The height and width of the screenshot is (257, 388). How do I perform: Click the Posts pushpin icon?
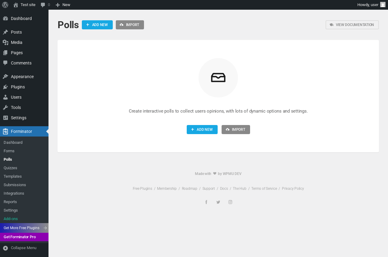5,32
